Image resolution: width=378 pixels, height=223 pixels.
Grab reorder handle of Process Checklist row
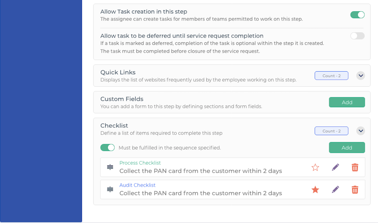coord(110,167)
